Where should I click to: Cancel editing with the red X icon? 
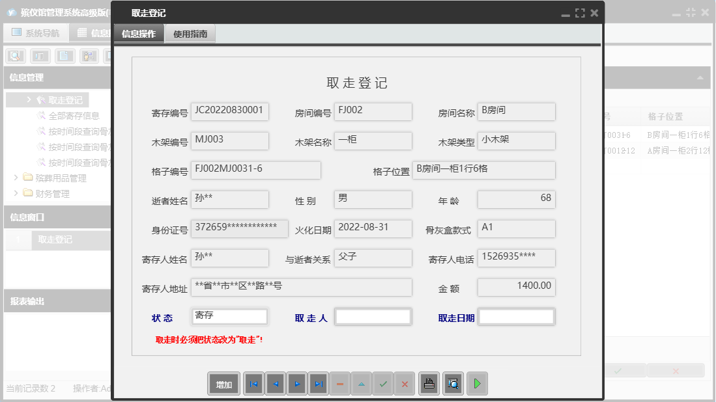(x=405, y=383)
